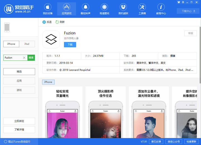Image resolution: width=201 pixels, height=145 pixels.
Task: Click the vertical scrollbar of the app page
Action: tap(200, 55)
